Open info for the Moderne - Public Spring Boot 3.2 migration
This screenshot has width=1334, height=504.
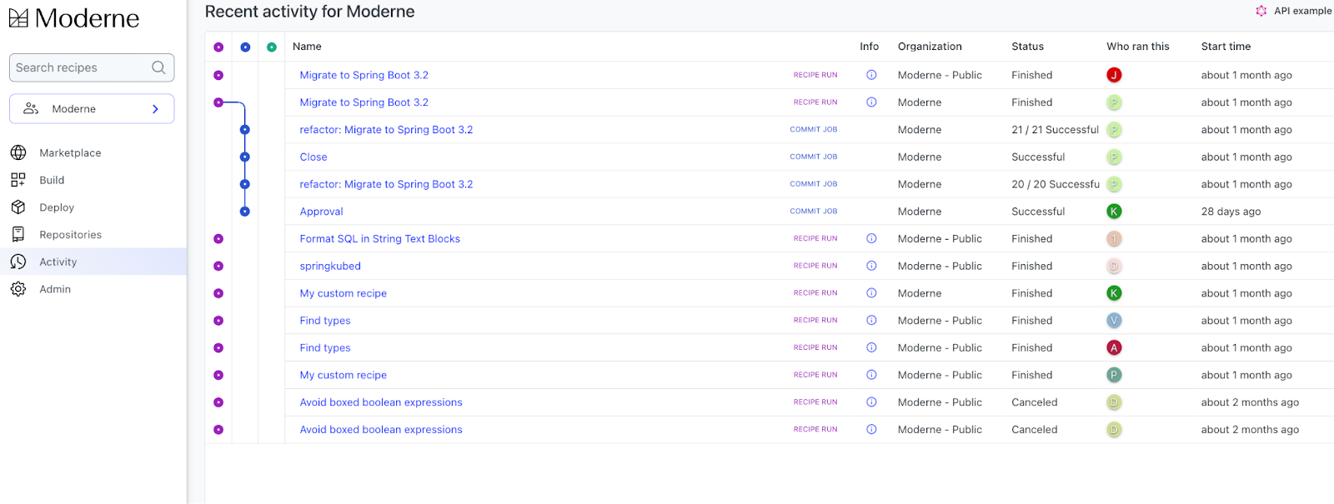(x=871, y=75)
